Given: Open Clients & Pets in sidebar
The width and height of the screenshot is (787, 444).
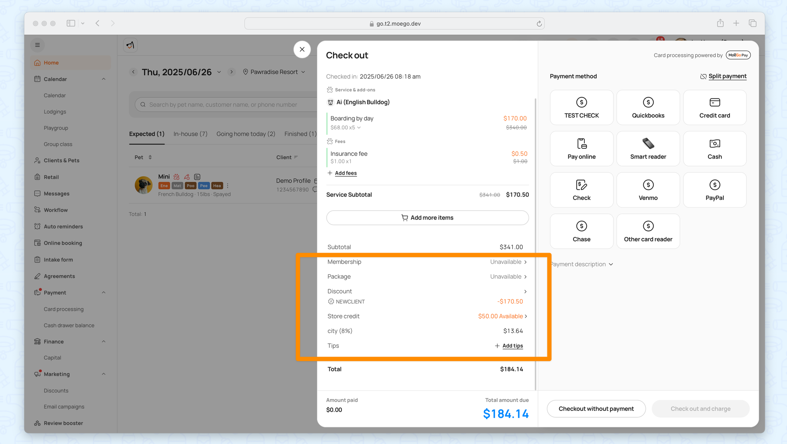Looking at the screenshot, I should pos(61,161).
